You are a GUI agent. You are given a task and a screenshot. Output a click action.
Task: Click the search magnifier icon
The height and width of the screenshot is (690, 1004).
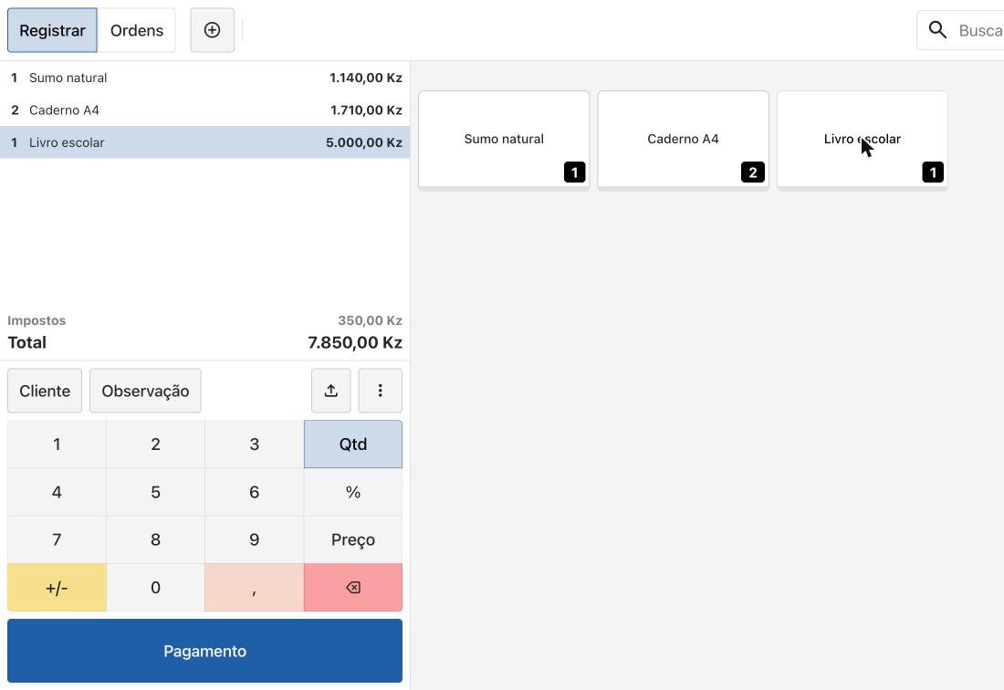tap(937, 30)
